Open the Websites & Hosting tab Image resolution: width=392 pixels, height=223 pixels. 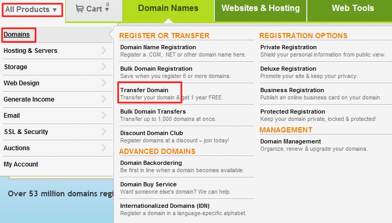point(260,8)
